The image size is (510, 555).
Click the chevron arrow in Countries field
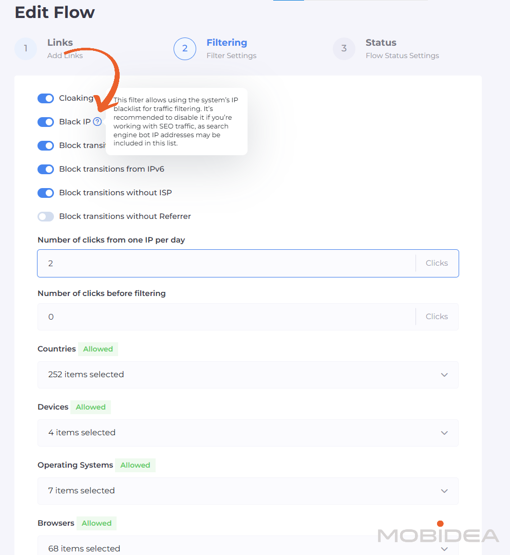[444, 375]
